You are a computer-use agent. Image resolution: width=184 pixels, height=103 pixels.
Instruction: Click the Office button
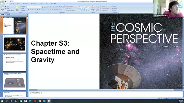click(2, 2)
